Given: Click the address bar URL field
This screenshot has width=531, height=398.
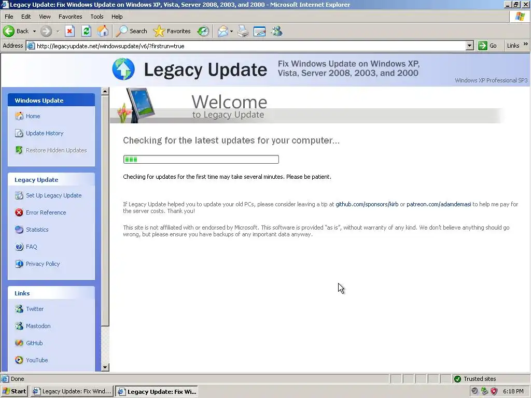Looking at the screenshot, I should click(x=250, y=46).
